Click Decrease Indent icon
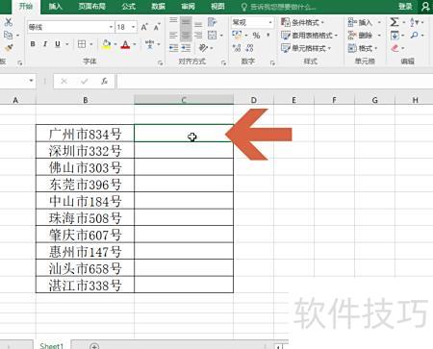 (173, 48)
